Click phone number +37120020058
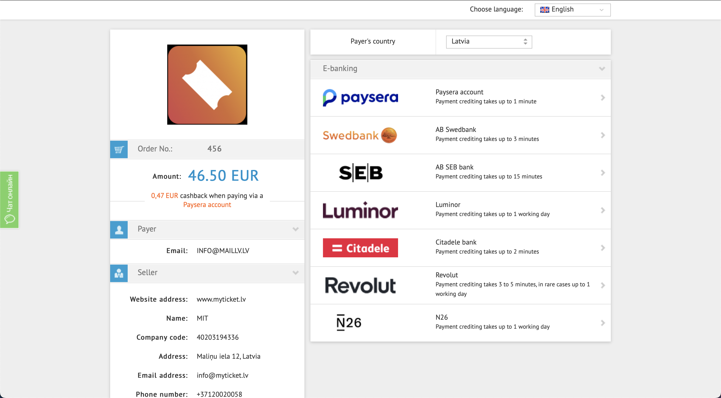Screen dimensions: 721x398 coord(219,394)
